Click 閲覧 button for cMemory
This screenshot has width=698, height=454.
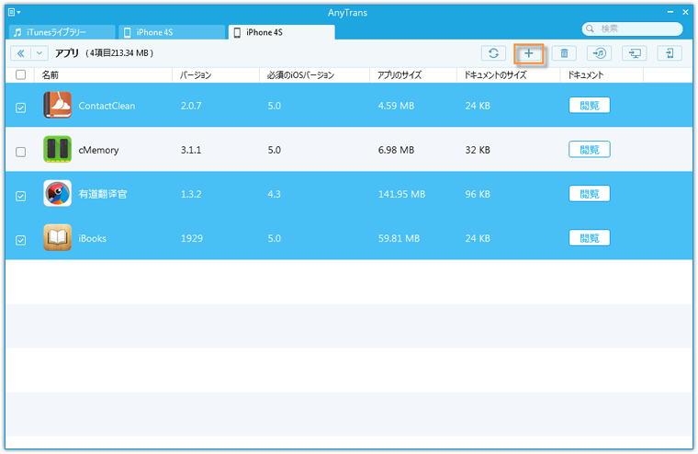click(x=589, y=149)
